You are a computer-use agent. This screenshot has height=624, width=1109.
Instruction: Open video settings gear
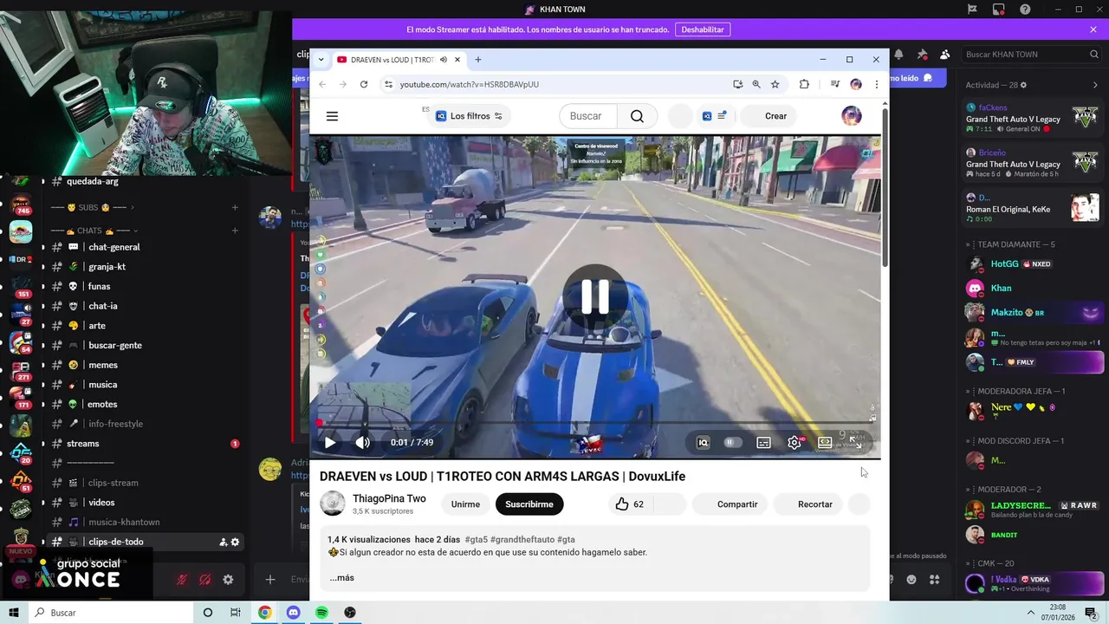[x=794, y=442]
